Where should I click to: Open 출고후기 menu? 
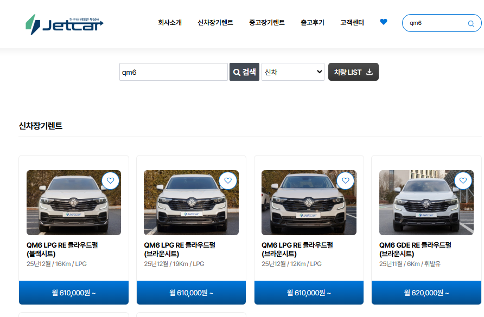pos(313,23)
